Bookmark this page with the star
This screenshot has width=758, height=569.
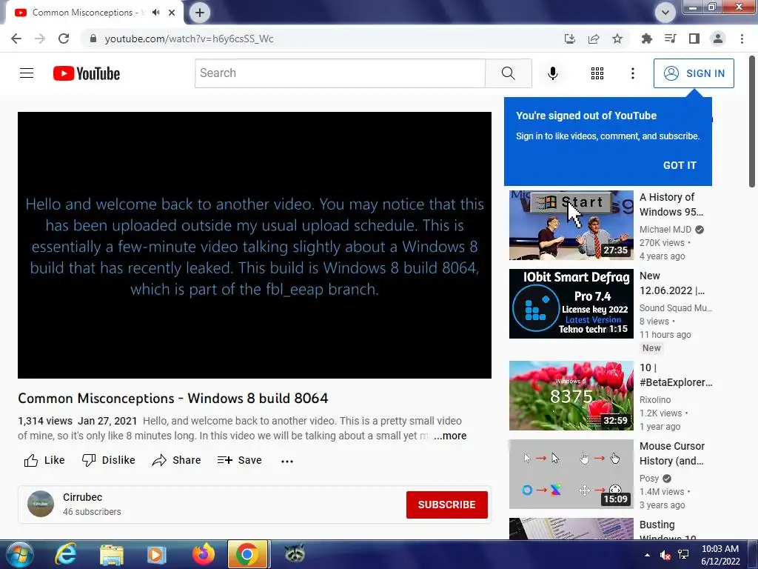pos(617,39)
